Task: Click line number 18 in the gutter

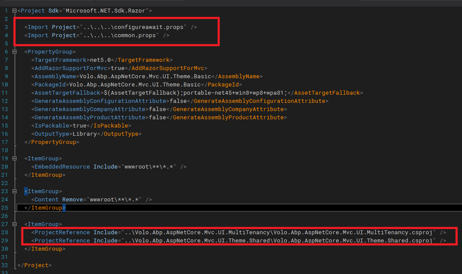Action: pyautogui.click(x=5, y=150)
